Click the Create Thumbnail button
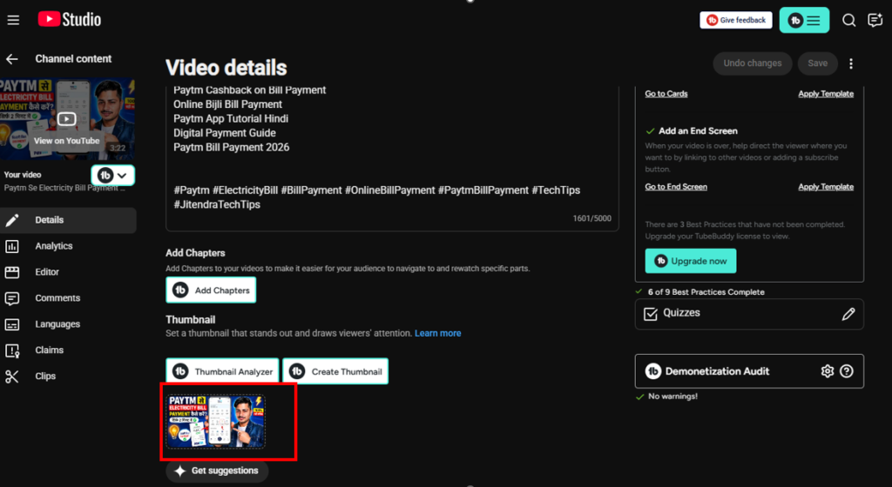Viewport: 892px width, 487px height. coord(335,371)
